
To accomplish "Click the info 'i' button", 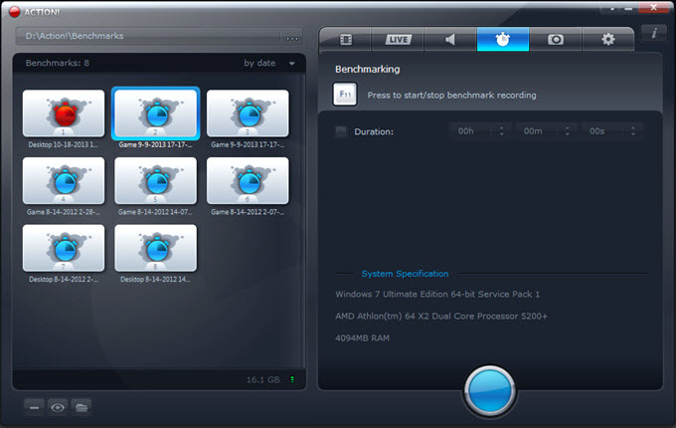I will click(x=654, y=33).
